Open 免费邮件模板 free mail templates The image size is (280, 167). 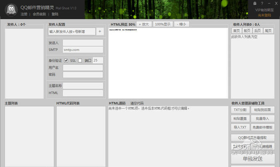(x=262, y=127)
